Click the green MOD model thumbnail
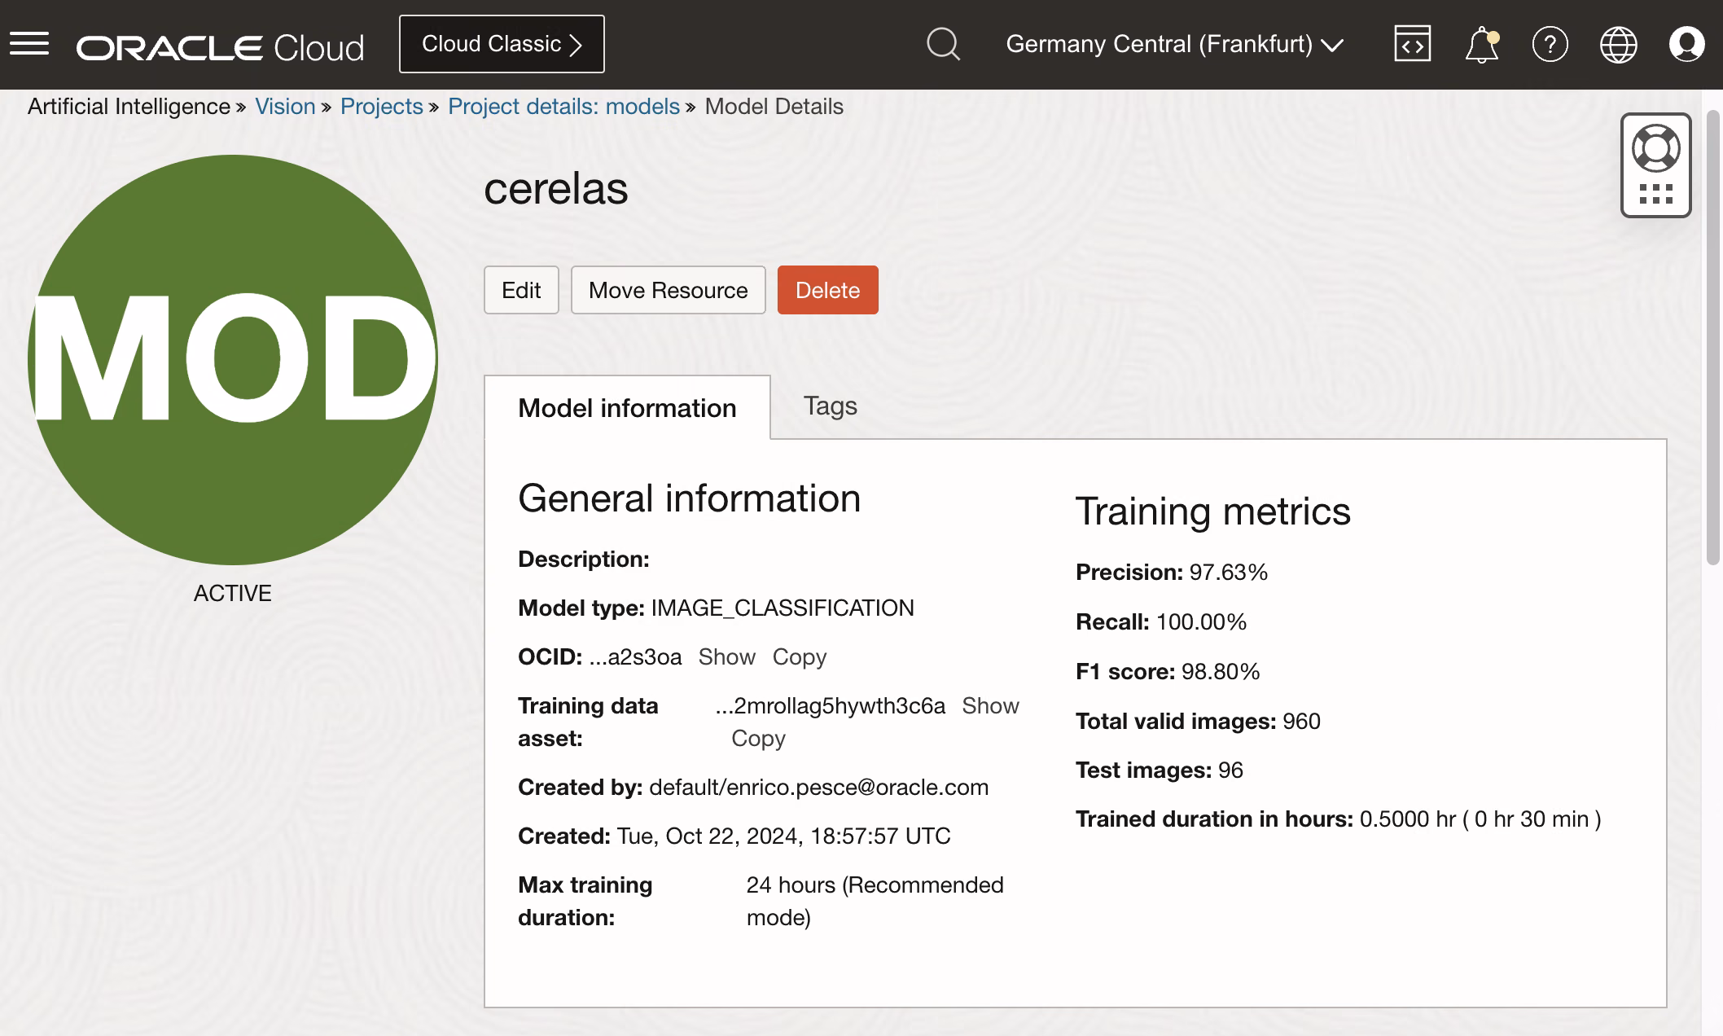The width and height of the screenshot is (1723, 1036). [x=232, y=360]
